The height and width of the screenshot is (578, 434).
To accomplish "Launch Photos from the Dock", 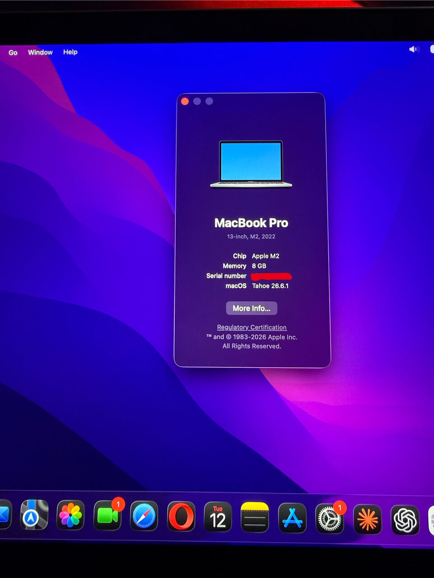I will pyautogui.click(x=71, y=515).
